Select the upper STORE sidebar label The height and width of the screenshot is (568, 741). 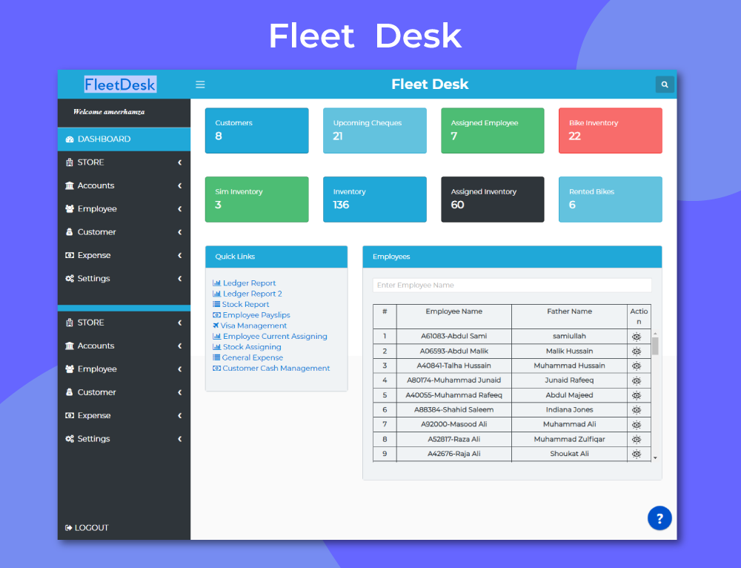[90, 162]
